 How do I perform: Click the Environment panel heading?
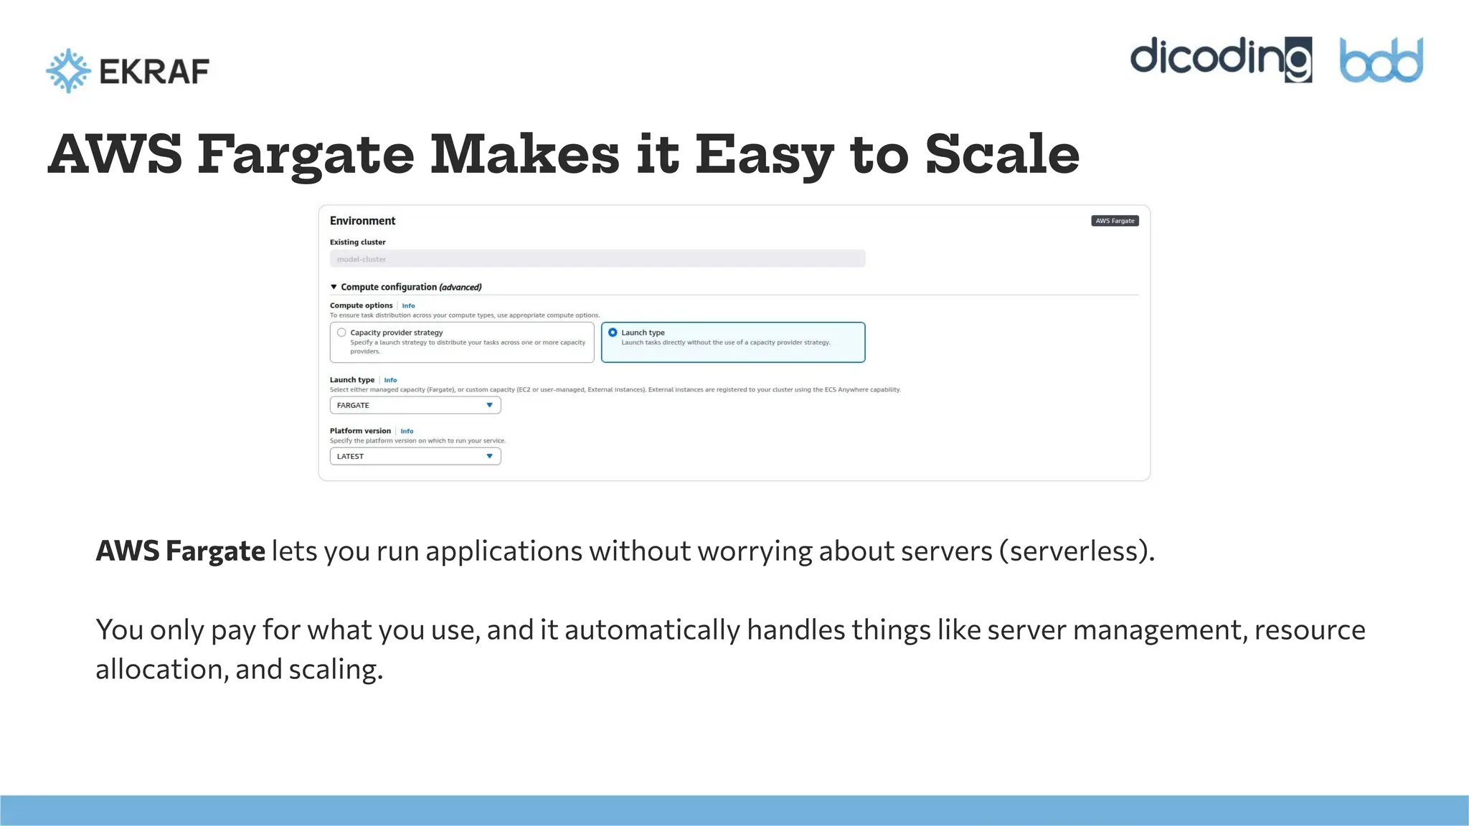point(362,221)
